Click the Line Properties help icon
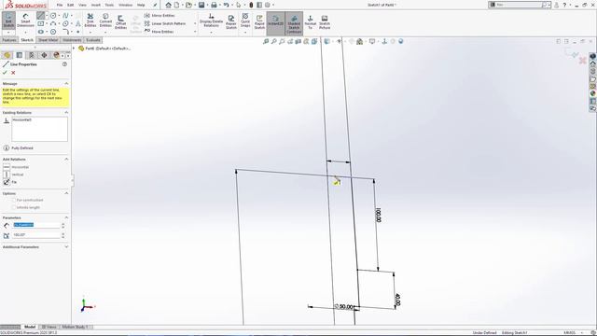Viewport: 597px width, 336px height. click(x=64, y=64)
